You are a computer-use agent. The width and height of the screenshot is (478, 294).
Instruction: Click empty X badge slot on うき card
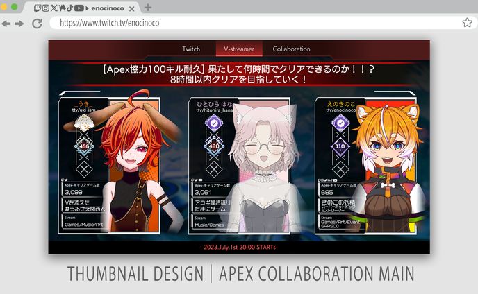[84, 169]
